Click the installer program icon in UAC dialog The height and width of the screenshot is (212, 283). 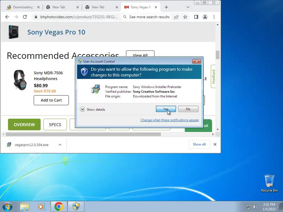tap(96, 89)
